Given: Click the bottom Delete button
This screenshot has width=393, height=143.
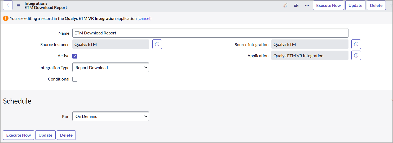Looking at the screenshot, I should 66,135.
